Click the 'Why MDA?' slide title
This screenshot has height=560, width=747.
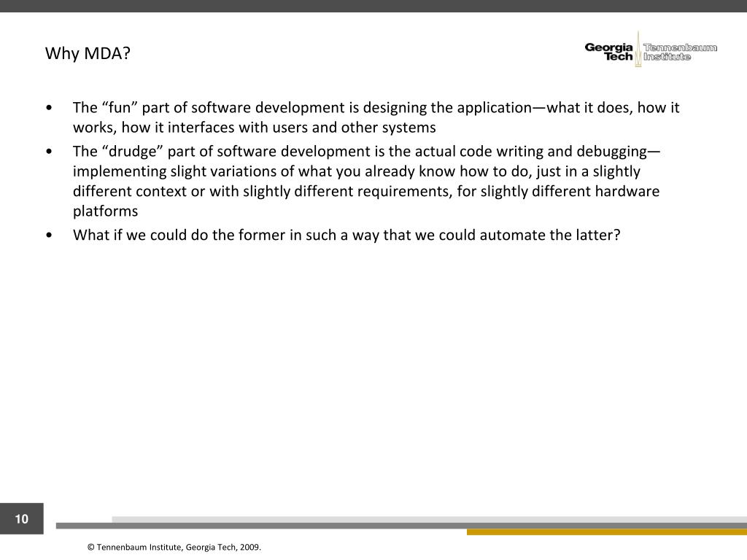tap(88, 53)
